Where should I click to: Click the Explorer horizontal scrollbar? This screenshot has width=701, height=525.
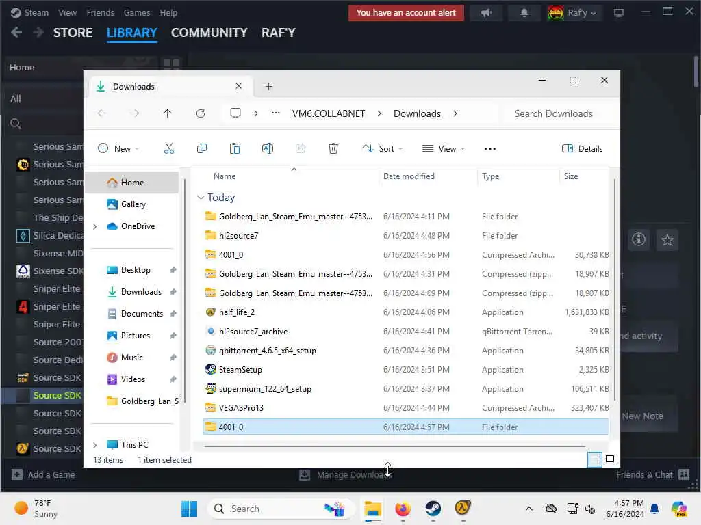point(394,446)
